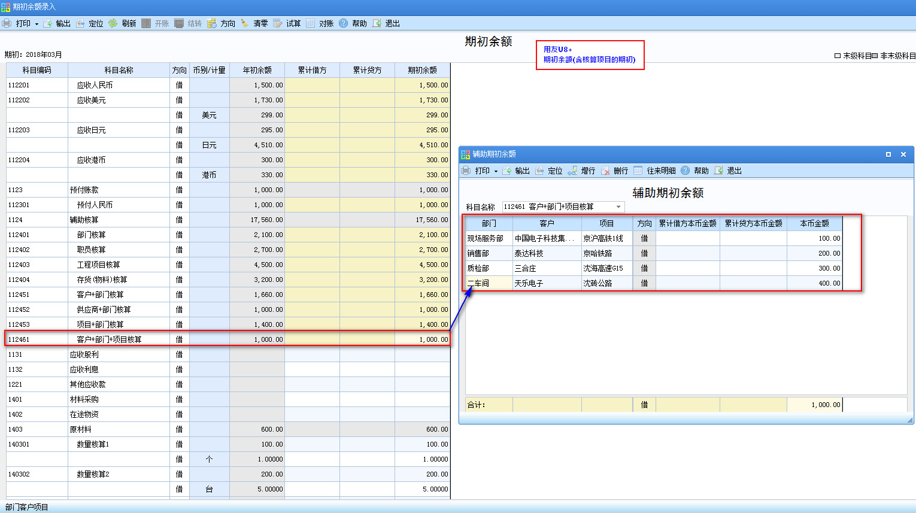Viewport: 916px width, 513px height.
Task: Click the 刷新 (refresh) icon in main toolbar
Action: (113, 23)
